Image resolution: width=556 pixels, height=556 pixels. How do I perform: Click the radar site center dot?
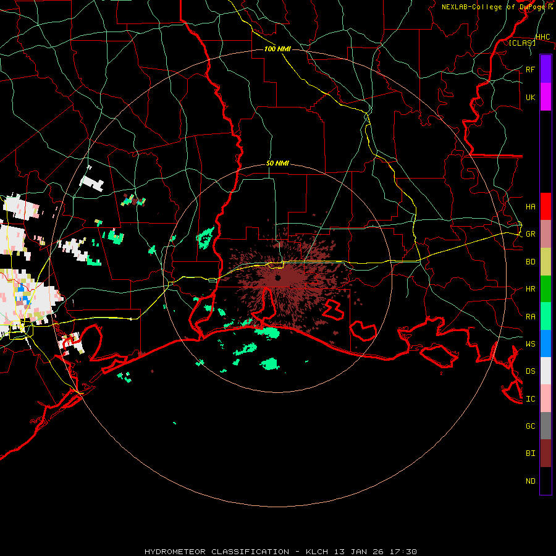[x=278, y=277]
